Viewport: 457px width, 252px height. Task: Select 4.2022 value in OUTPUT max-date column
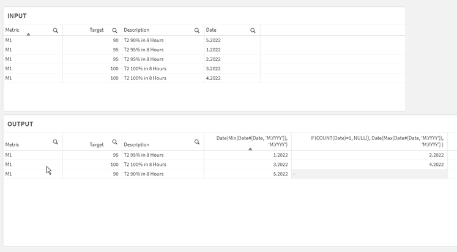(436, 165)
